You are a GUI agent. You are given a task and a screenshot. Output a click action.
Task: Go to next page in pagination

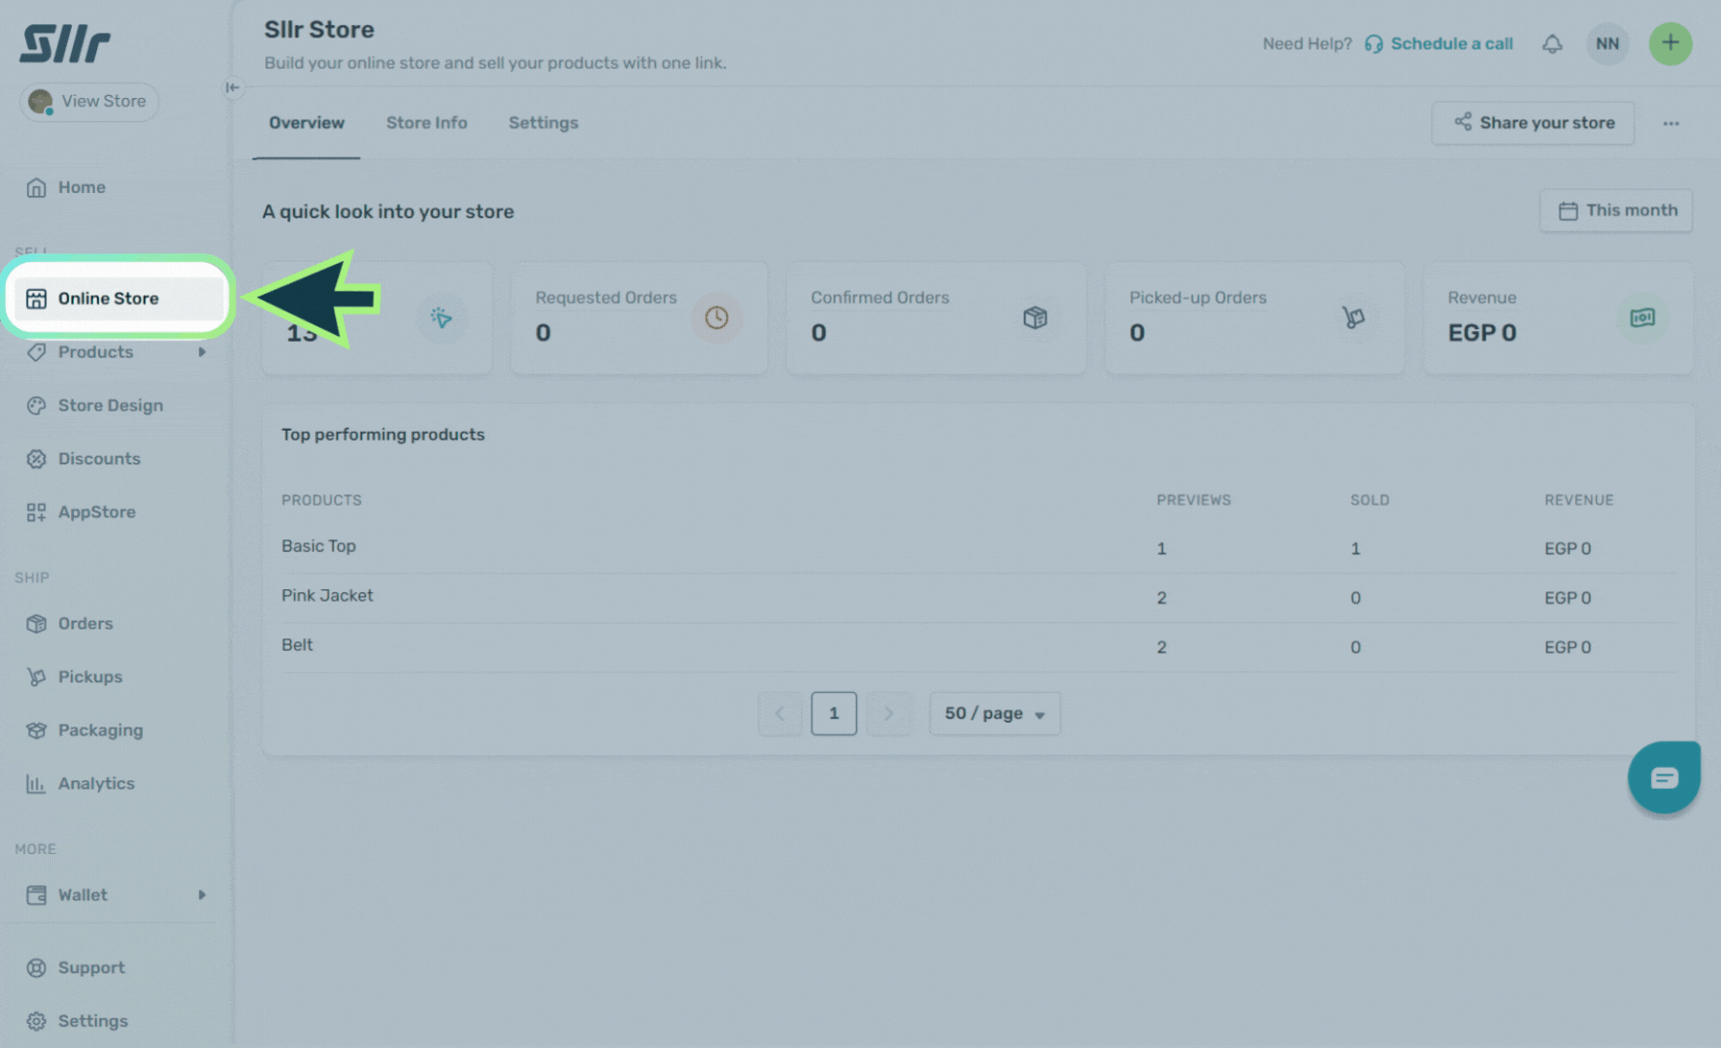tap(888, 714)
